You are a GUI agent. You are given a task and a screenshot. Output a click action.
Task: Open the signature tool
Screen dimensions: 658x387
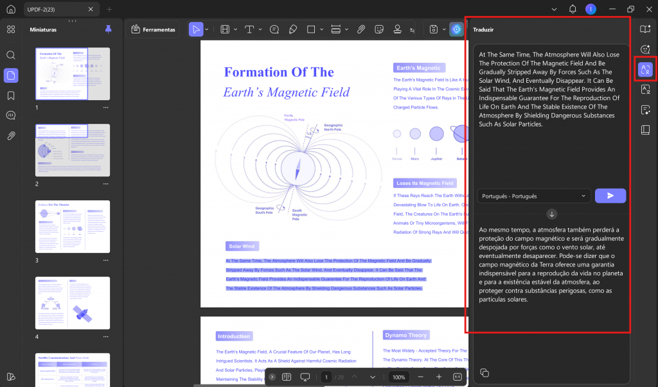(x=412, y=30)
